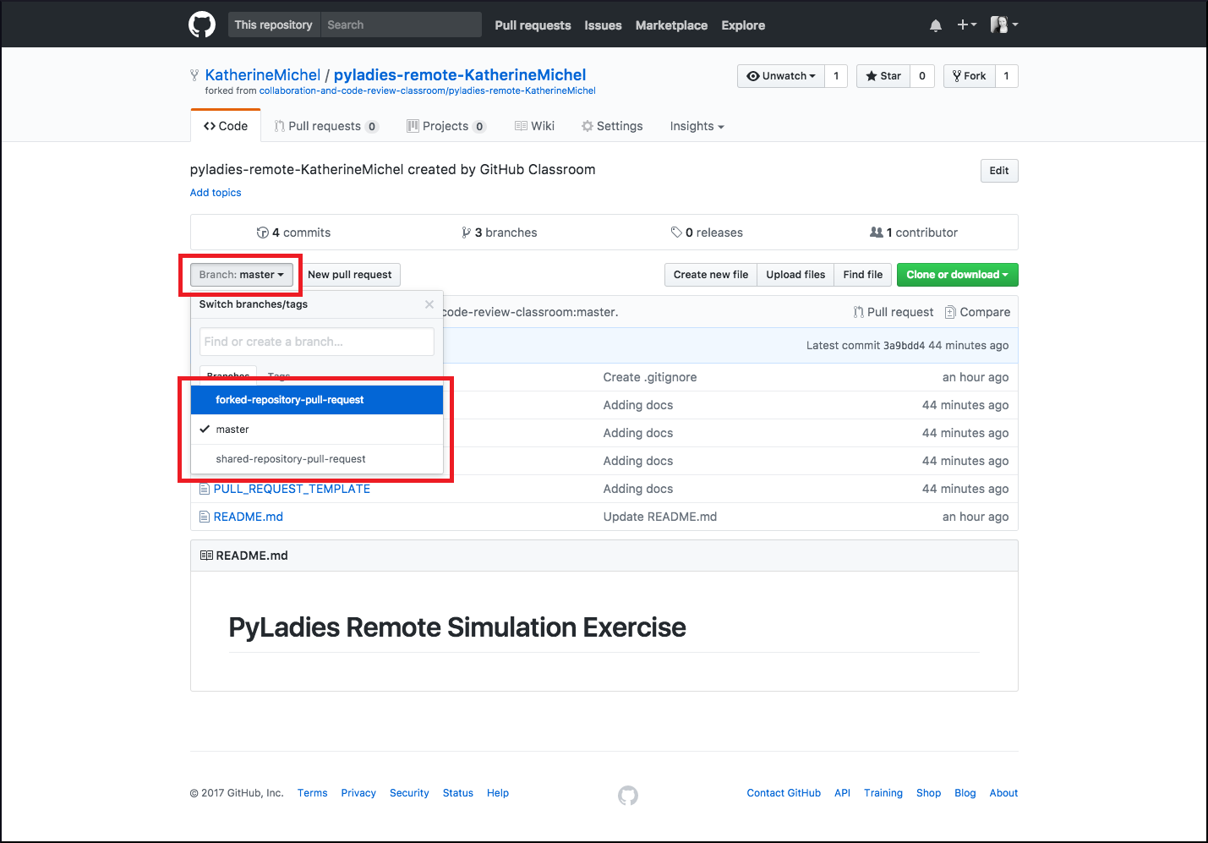
Task: Click the footer GitHub logo icon
Action: 628,795
